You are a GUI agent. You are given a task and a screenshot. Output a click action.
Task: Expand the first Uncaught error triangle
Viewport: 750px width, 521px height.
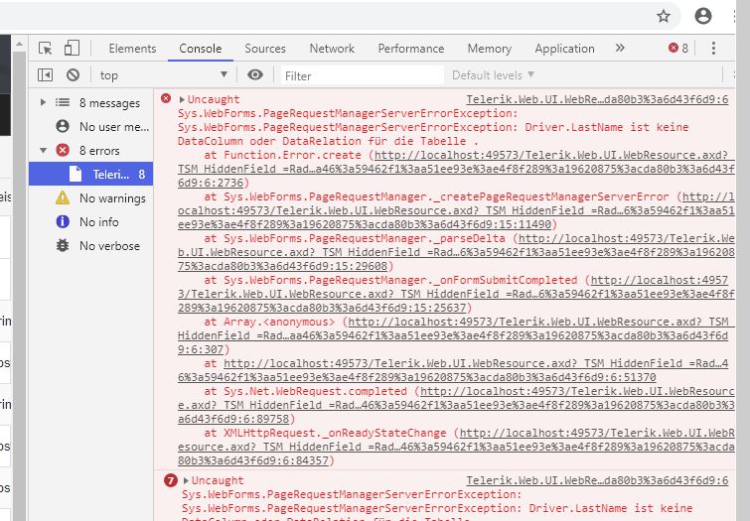pyautogui.click(x=182, y=99)
